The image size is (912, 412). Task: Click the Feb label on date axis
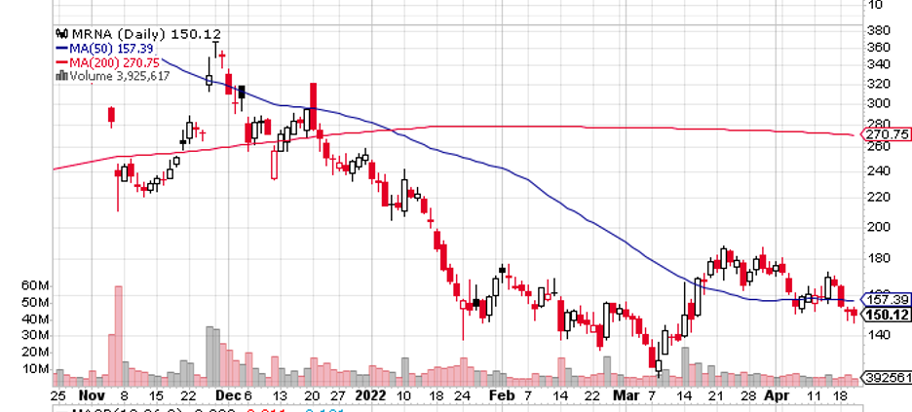[x=502, y=395]
